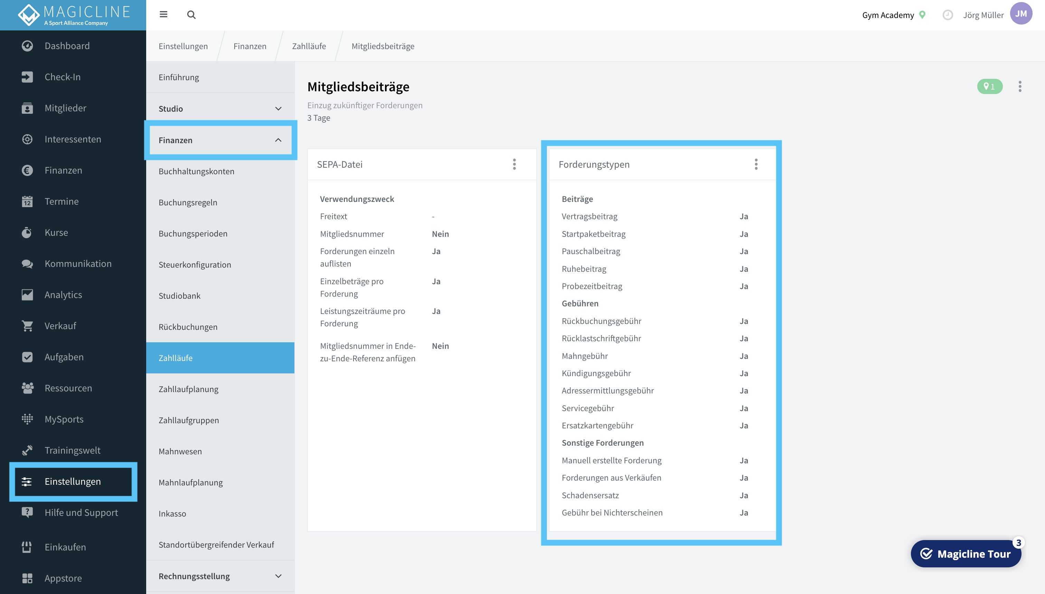Open Aufgaben in the sidebar
Image resolution: width=1045 pixels, height=594 pixels.
tap(73, 357)
